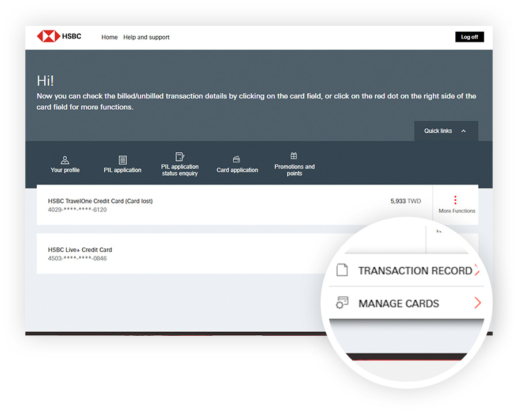
Task: Open the Card application quick link
Action: point(237,164)
